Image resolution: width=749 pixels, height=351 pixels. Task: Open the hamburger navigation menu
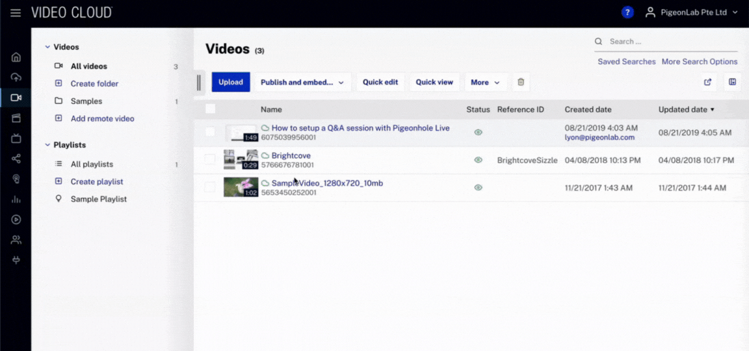point(16,13)
